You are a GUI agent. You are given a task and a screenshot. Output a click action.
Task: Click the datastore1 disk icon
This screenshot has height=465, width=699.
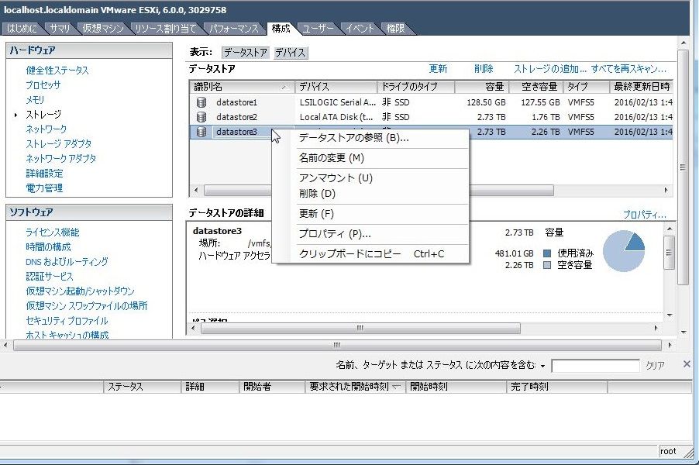pos(201,102)
